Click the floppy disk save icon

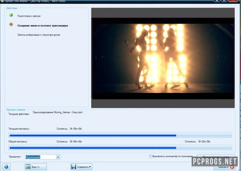click(x=74, y=167)
